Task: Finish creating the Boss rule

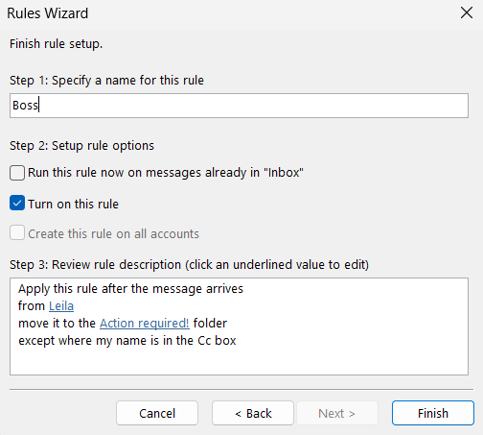Action: 433,413
